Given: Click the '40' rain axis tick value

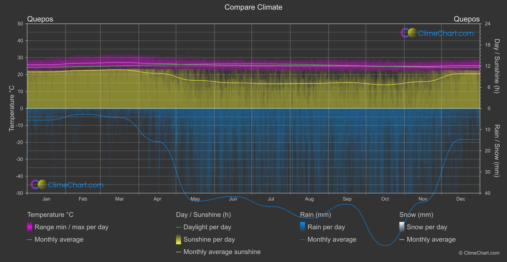Looking at the screenshot, I should click(x=488, y=193).
